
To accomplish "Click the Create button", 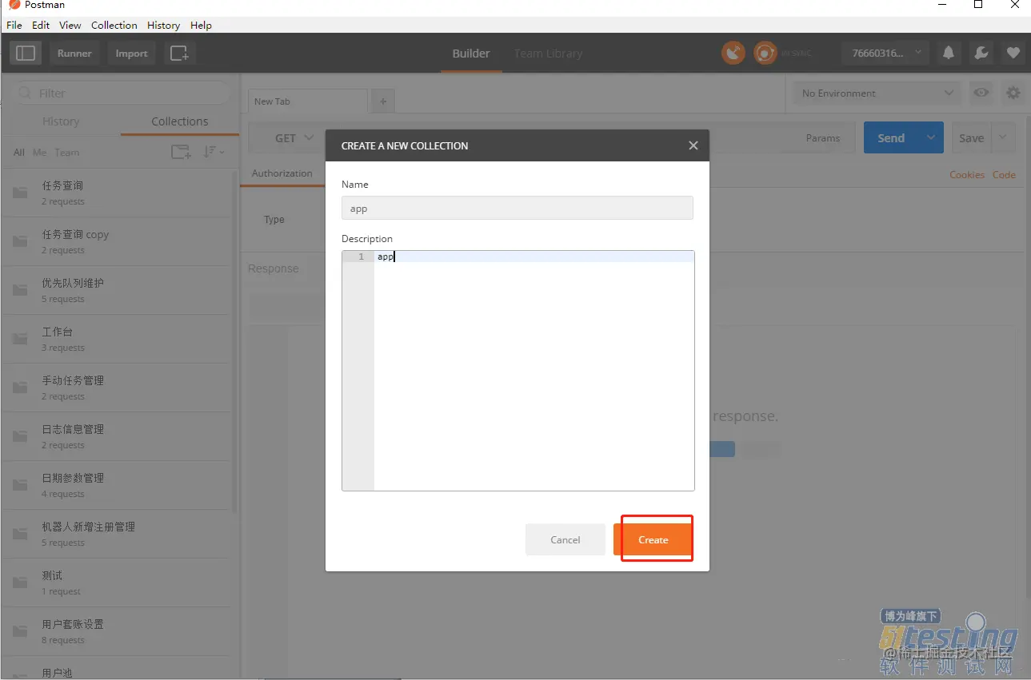I will point(653,539).
